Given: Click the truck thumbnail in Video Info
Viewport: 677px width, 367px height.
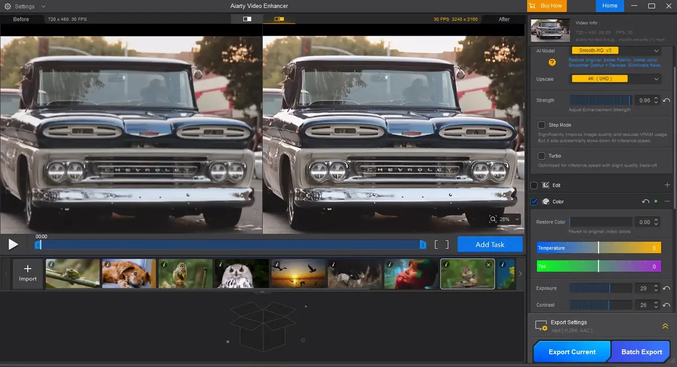Looking at the screenshot, I should pos(550,30).
